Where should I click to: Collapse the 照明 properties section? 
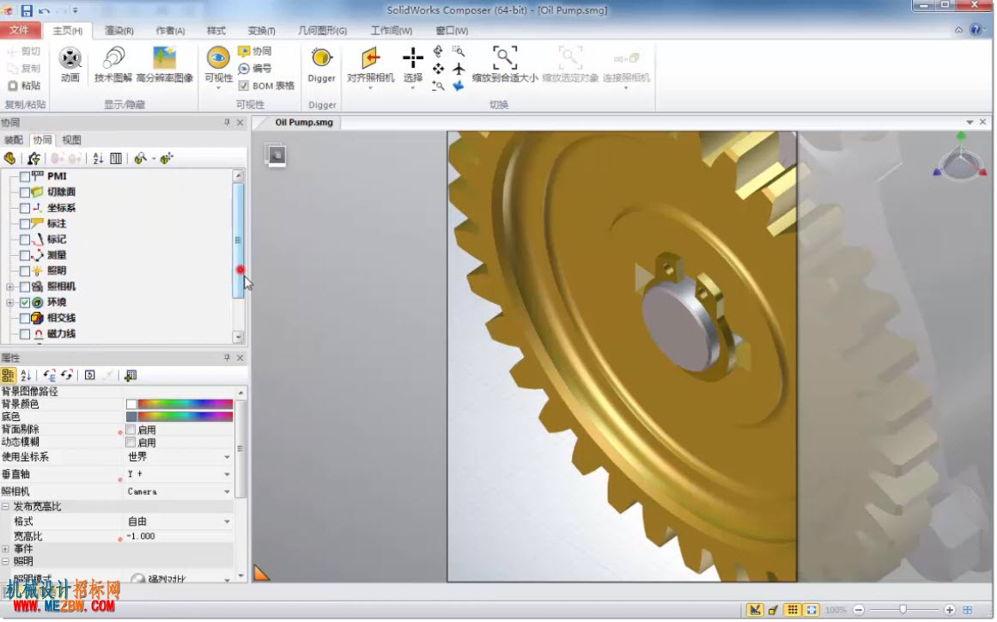pos(5,562)
